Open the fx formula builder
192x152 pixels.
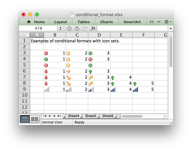pos(93,28)
